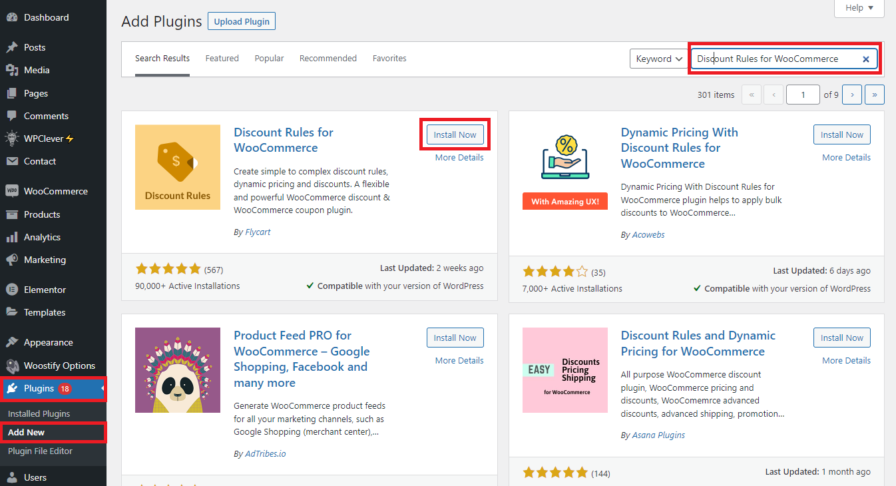Open the pink Discounts Pricing Shipping thumbnail
Screen dimensions: 896x486
click(565, 370)
